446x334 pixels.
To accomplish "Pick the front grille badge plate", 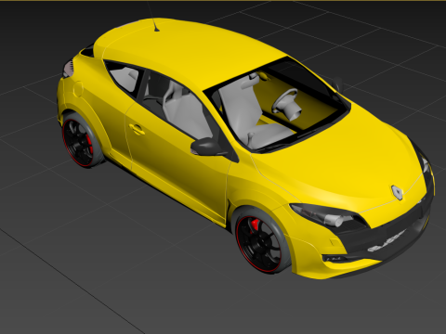I will point(387,240).
